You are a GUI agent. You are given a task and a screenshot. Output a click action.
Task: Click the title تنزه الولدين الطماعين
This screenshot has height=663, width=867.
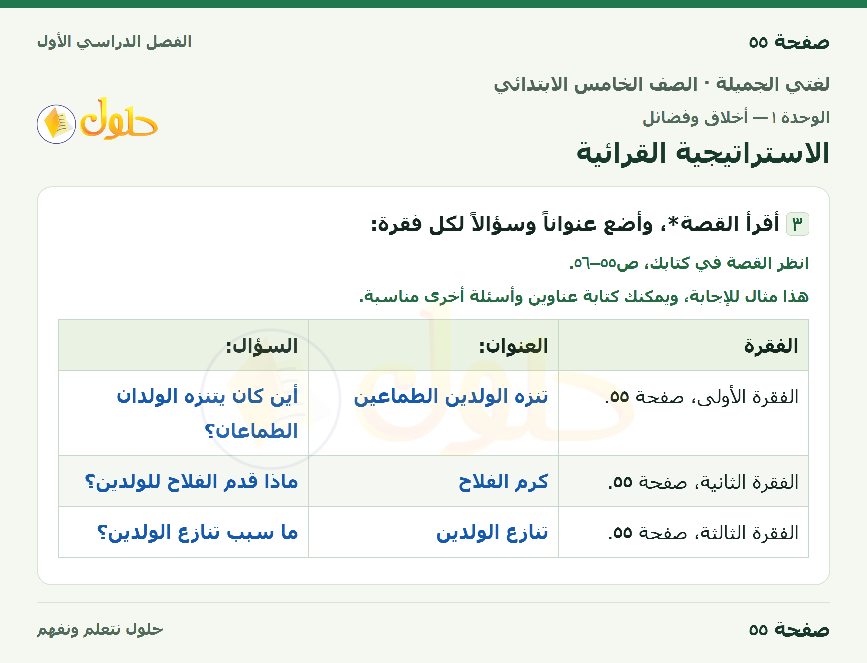[451, 396]
